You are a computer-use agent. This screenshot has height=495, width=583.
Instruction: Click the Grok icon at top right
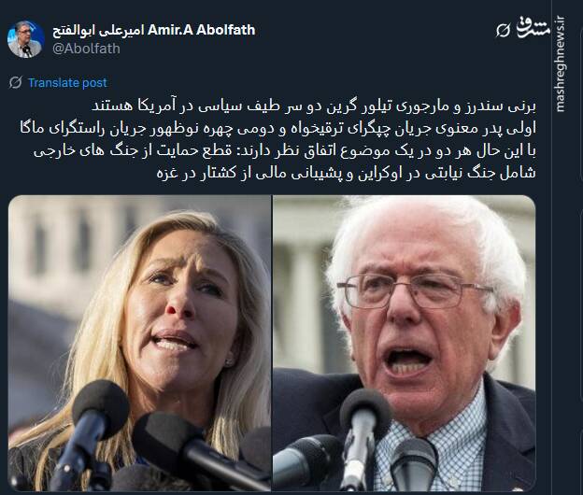pyautogui.click(x=504, y=30)
